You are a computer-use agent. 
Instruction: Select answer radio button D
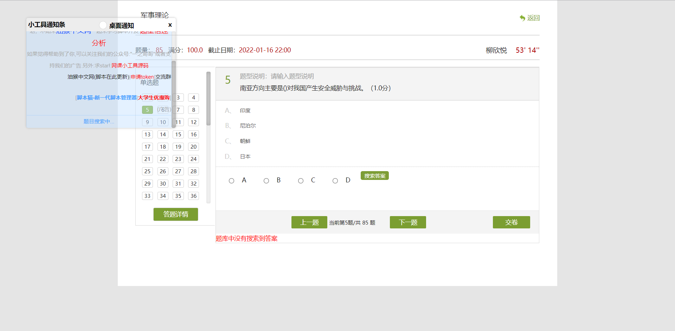[335, 181]
